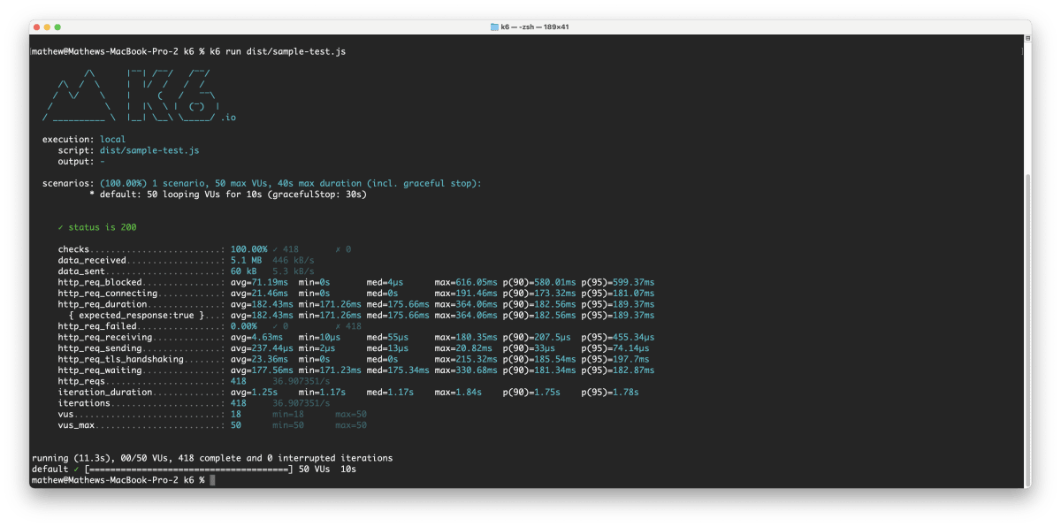Click the http_req_sending 'avg=237.44µs' value

tap(261, 348)
